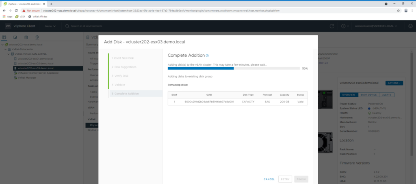Click VM icon of VxRail Manager

(15, 77)
